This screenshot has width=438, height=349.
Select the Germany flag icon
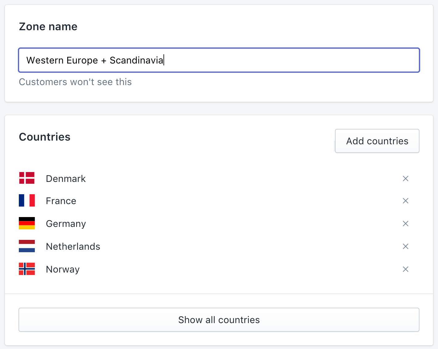27,223
